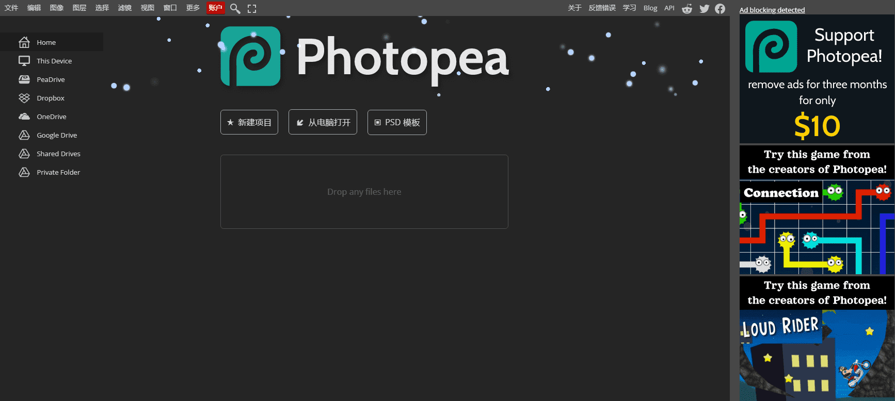Click the 从电脑打开 button
The width and height of the screenshot is (895, 401).
(x=323, y=122)
